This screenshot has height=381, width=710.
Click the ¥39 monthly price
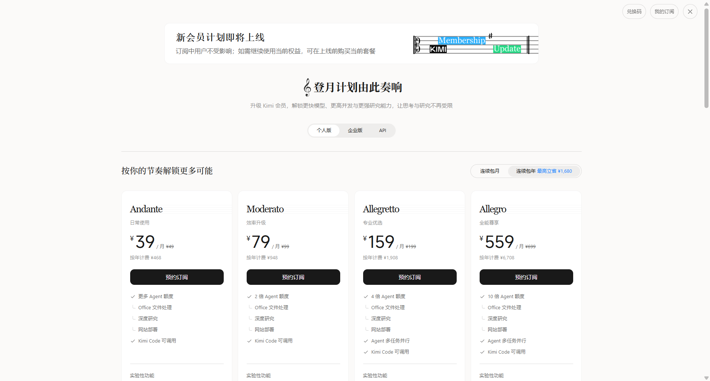click(x=143, y=242)
